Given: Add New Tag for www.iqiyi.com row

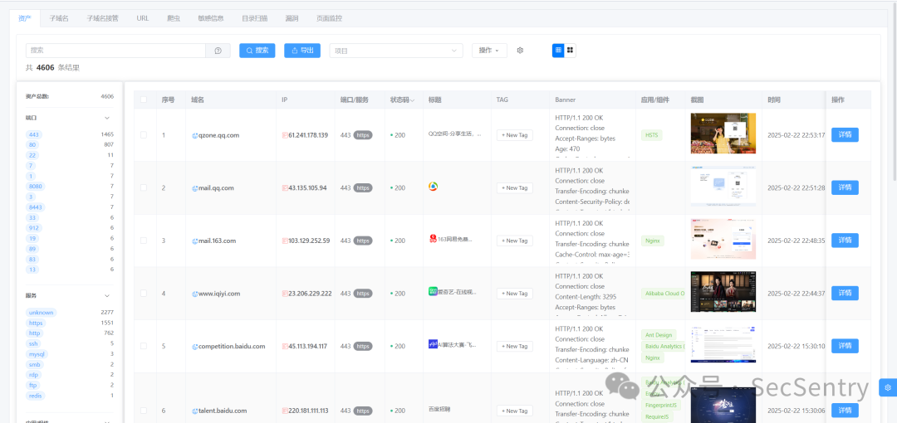Looking at the screenshot, I should click(x=515, y=294).
